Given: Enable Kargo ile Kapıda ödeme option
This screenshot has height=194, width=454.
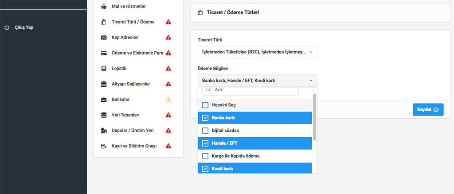Looking at the screenshot, I should (205, 156).
